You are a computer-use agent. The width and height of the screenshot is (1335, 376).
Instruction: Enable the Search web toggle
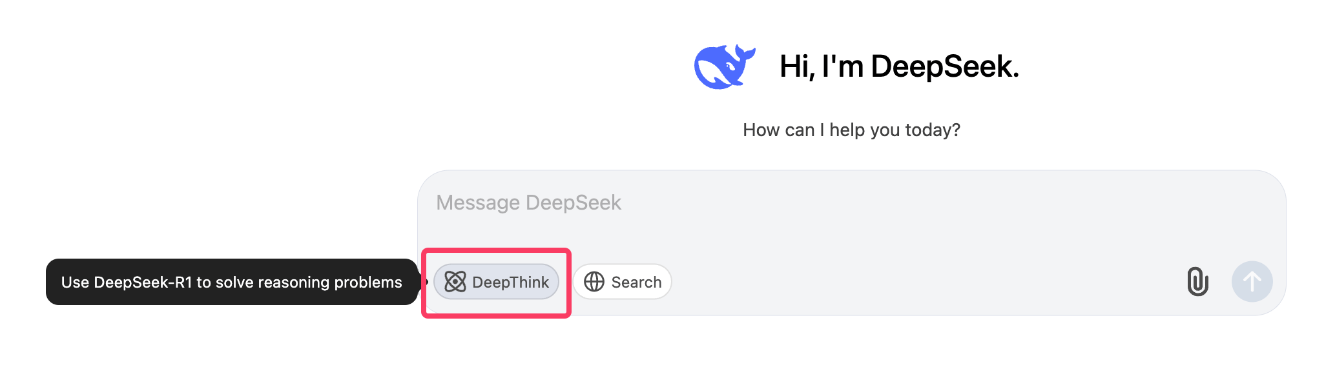(622, 282)
